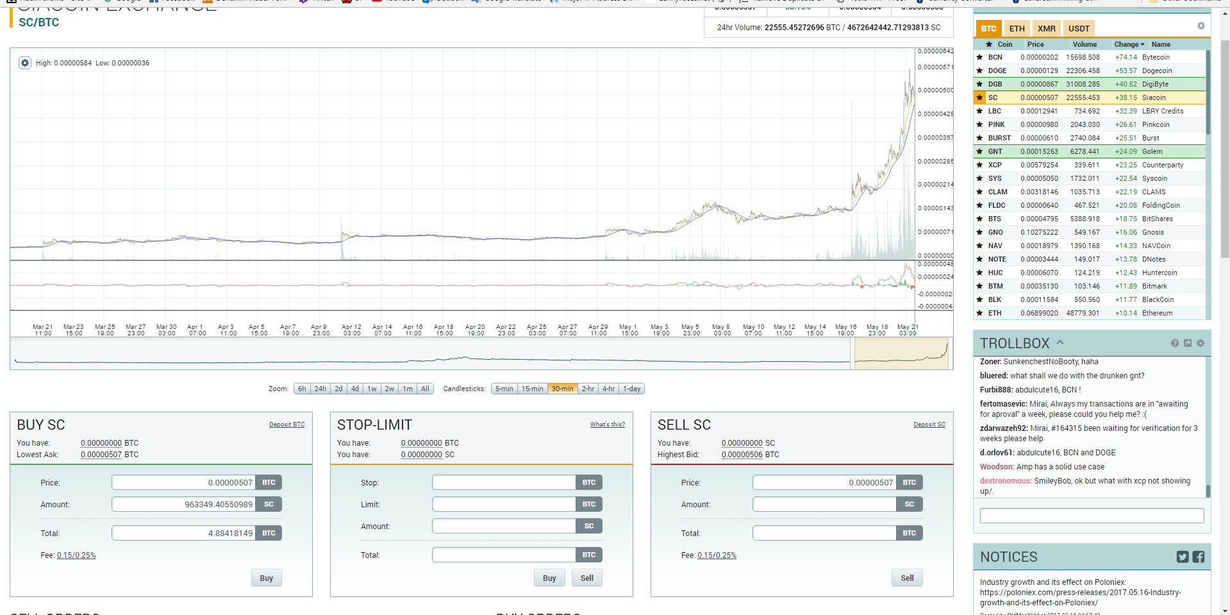Focus the Trollbox message input field
Image resolution: width=1230 pixels, height=615 pixels.
point(1092,516)
